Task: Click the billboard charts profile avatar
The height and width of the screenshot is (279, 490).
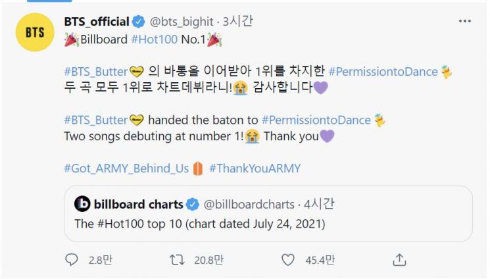Action: click(82, 204)
